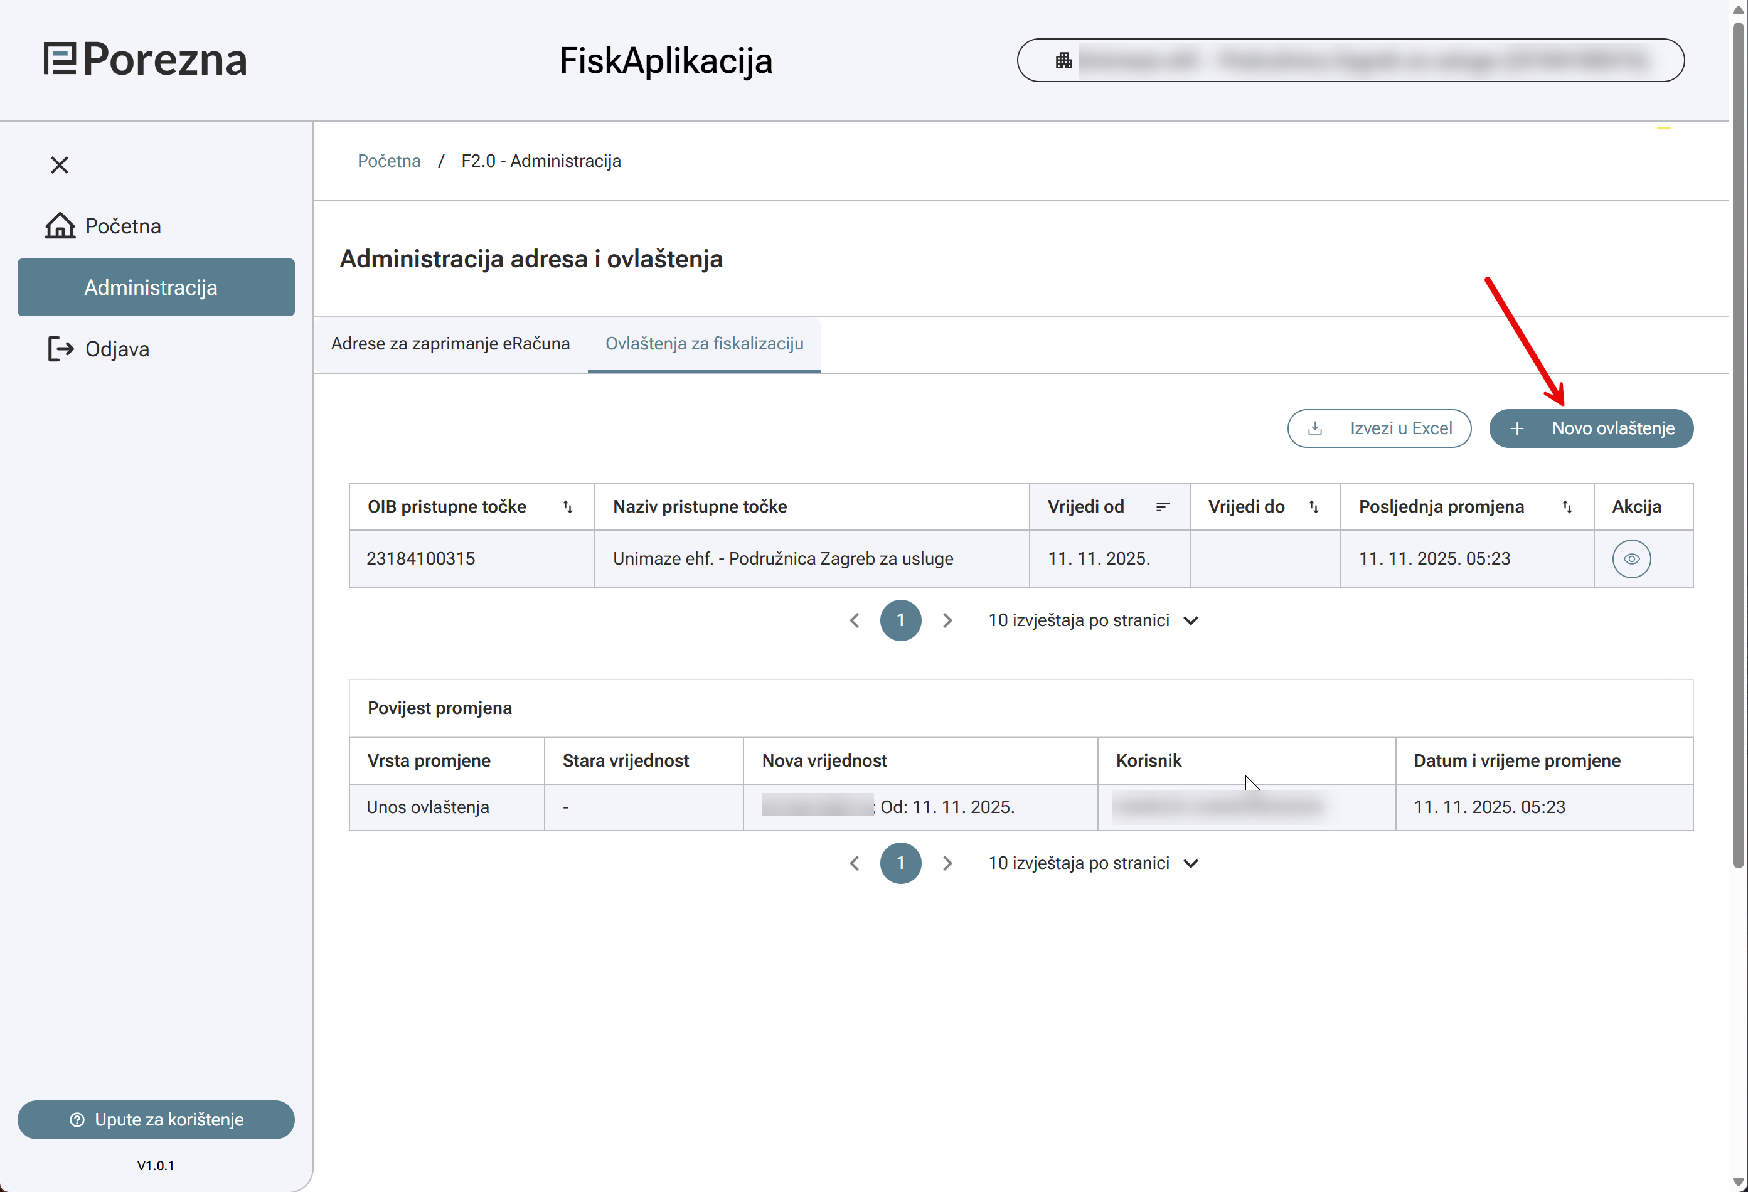Sort by Posljednja promjena column arrows
The width and height of the screenshot is (1748, 1192).
pos(1567,507)
